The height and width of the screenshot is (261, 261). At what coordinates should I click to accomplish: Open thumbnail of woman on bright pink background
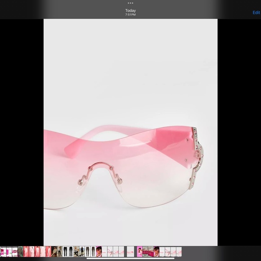pyautogui.click(x=139, y=252)
